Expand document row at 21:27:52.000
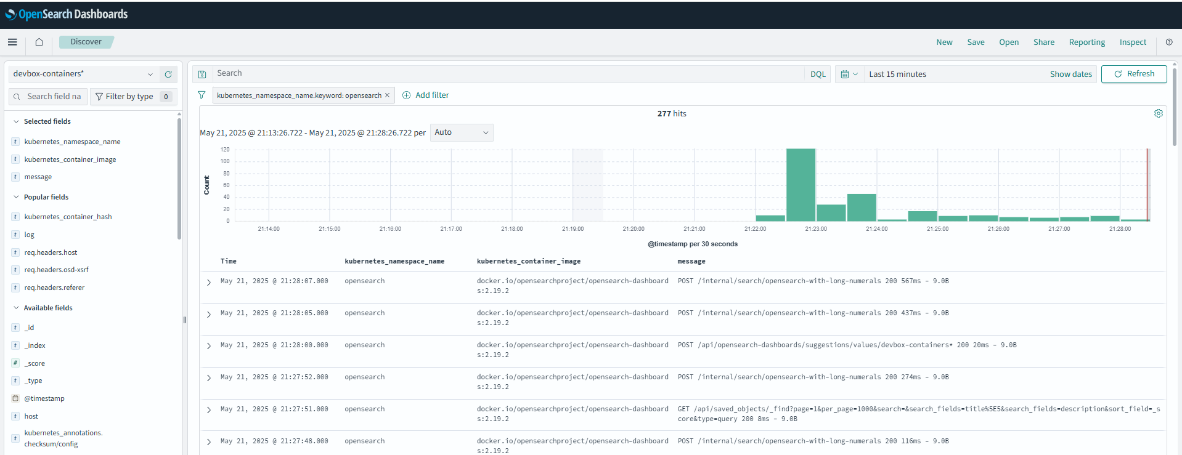Screen dimensions: 1182x455 pos(209,378)
